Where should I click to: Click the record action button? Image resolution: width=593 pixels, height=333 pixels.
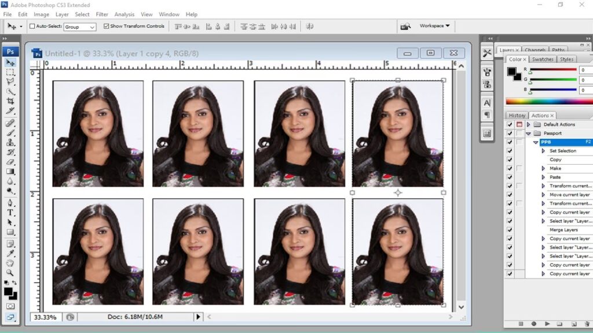point(533,324)
